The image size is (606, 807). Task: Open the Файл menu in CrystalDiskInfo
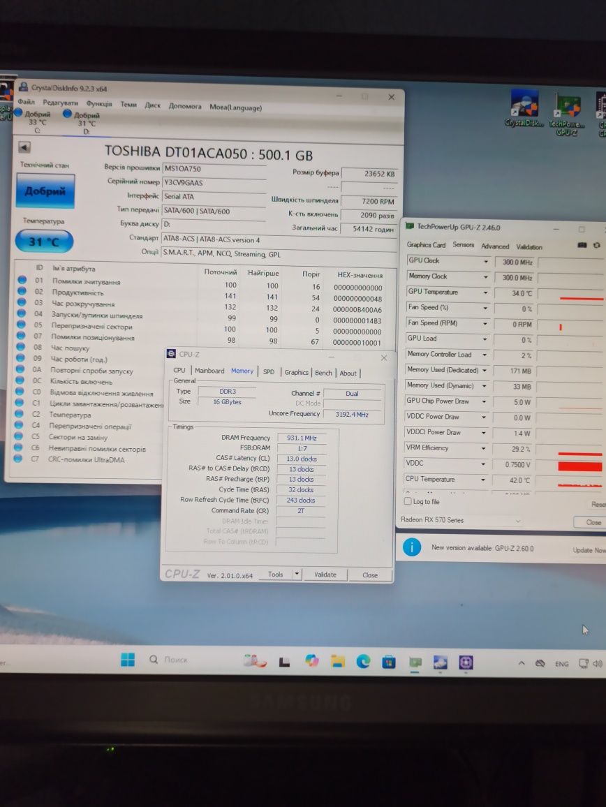[x=27, y=101]
